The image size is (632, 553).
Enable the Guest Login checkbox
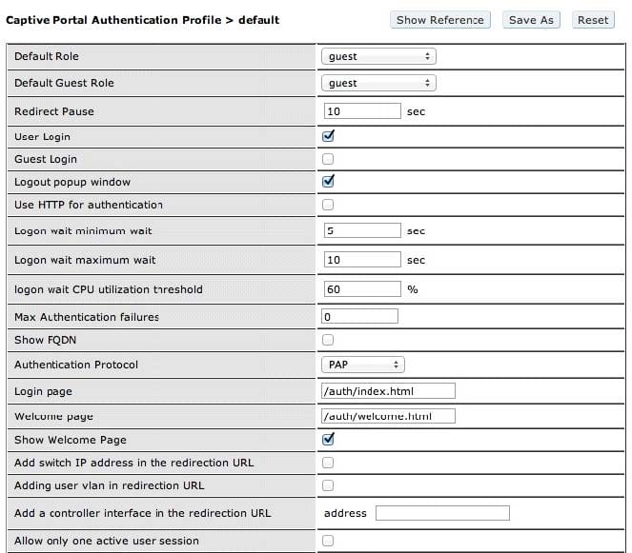pyautogui.click(x=328, y=159)
